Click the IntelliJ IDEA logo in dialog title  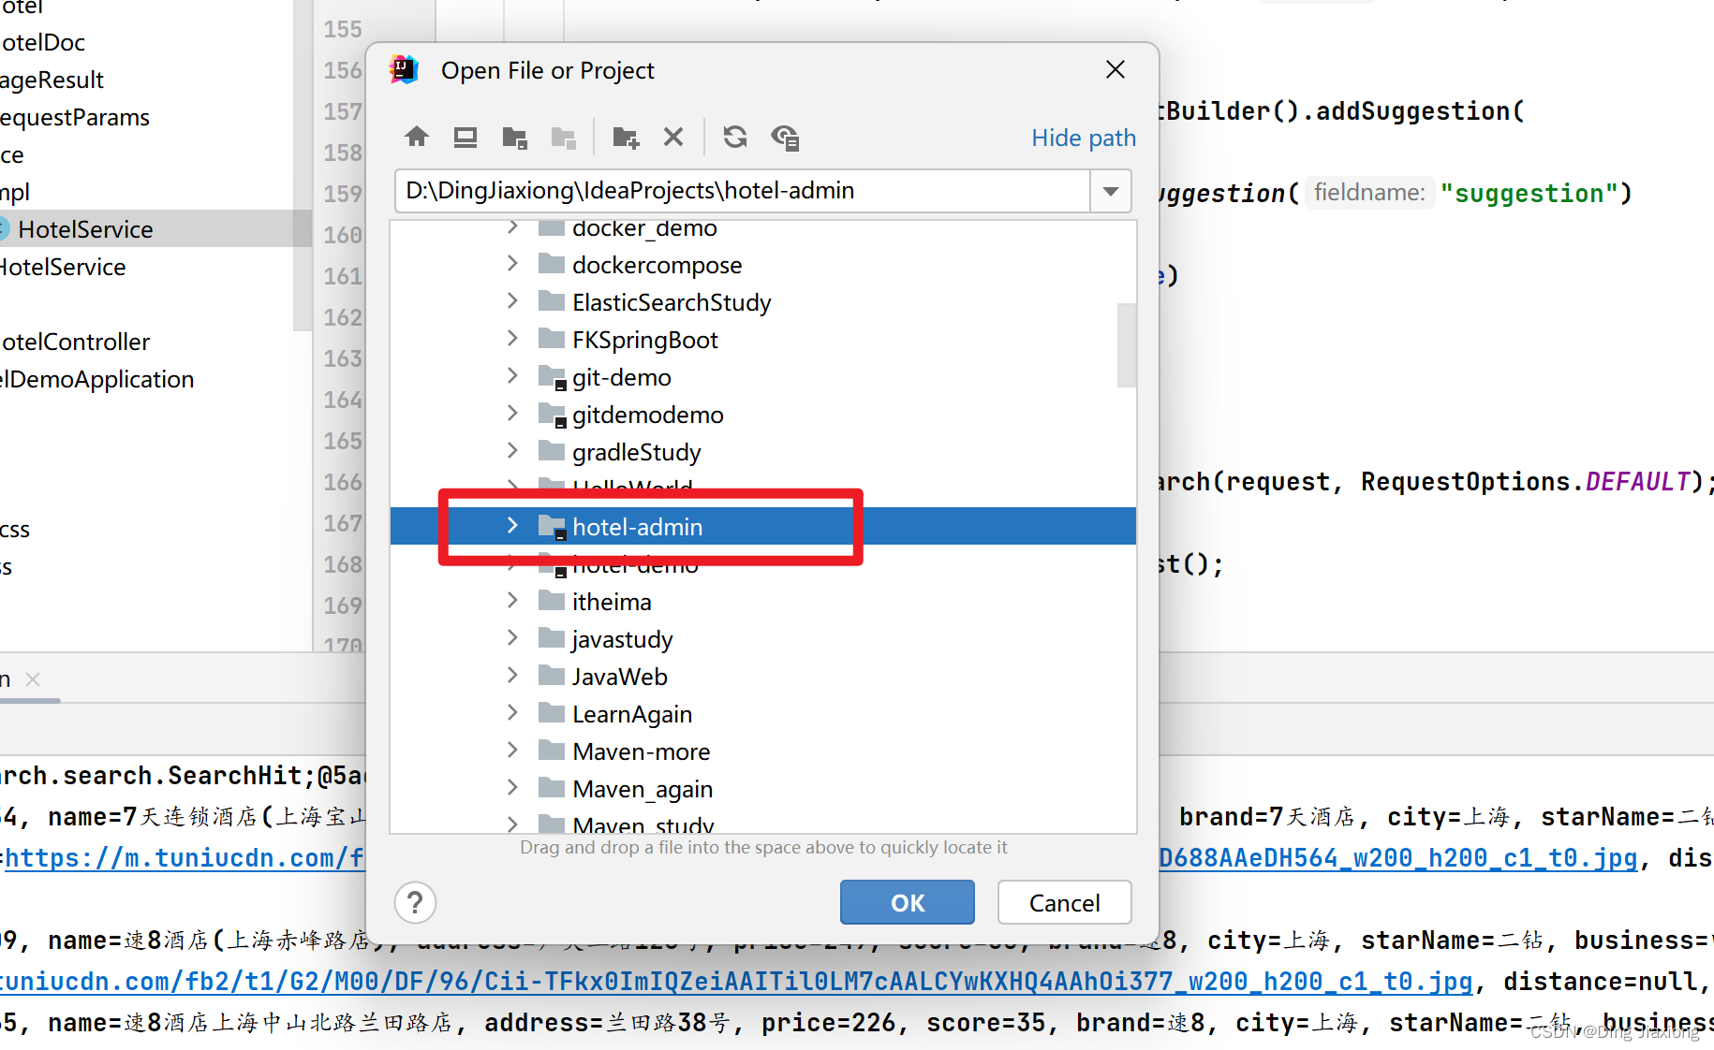405,69
